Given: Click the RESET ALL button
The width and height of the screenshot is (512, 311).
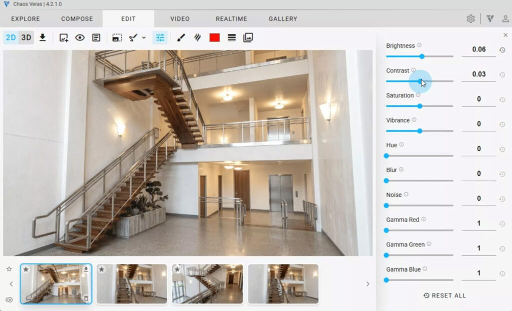Looking at the screenshot, I should pyautogui.click(x=444, y=295).
